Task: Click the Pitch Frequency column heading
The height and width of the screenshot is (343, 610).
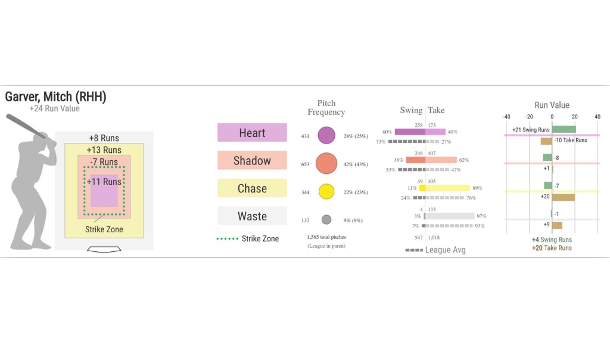Action: 326,107
